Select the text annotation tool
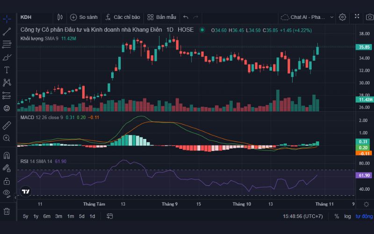Image resolution: width=374 pixels, height=234 pixels. pyautogui.click(x=7, y=70)
